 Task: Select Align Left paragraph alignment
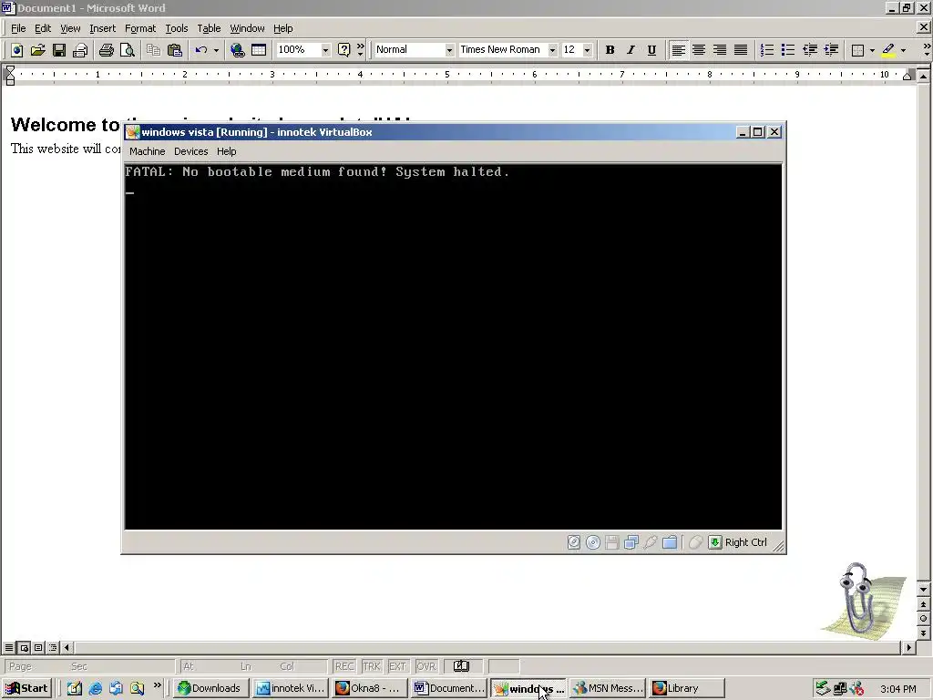point(678,50)
